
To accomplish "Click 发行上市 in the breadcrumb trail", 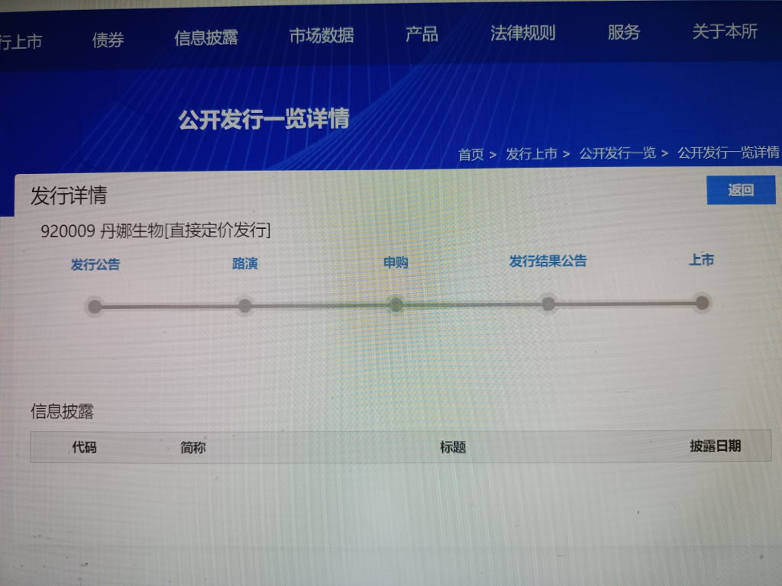I will [x=532, y=154].
